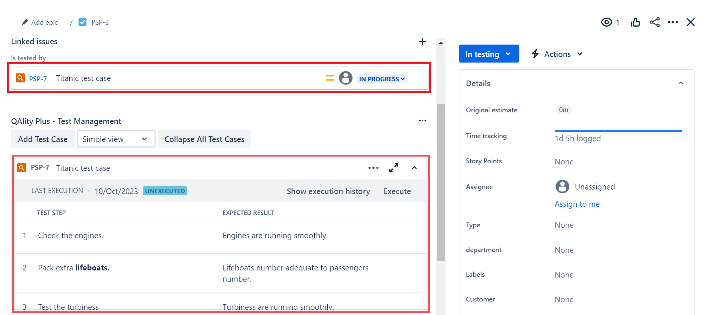Image resolution: width=708 pixels, height=315 pixels.
Task: Click the medium priority icon on PSP-7 link
Action: pyautogui.click(x=330, y=78)
